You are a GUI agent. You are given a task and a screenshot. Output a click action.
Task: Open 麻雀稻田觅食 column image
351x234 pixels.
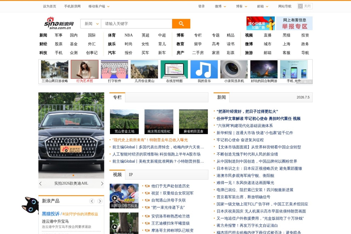(x=193, y=122)
